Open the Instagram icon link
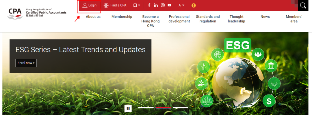 coord(163,5)
